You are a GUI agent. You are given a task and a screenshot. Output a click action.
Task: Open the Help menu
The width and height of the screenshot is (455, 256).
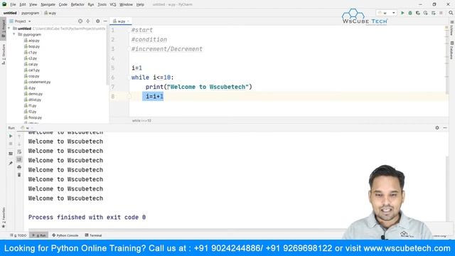click(x=140, y=4)
